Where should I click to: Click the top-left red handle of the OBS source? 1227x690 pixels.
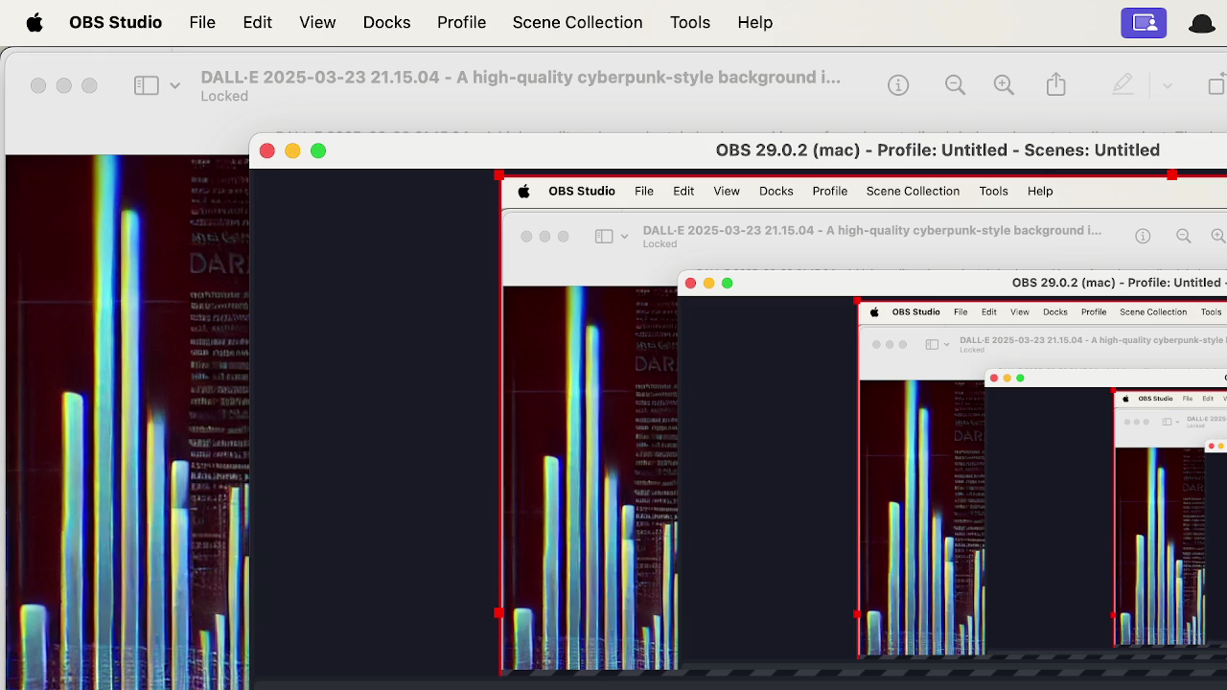tap(498, 175)
